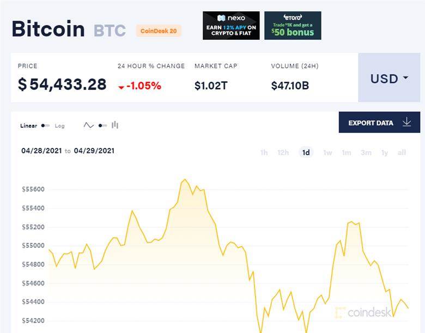Open the eToro $50 bonus ad
425x333 pixels.
pyautogui.click(x=293, y=26)
